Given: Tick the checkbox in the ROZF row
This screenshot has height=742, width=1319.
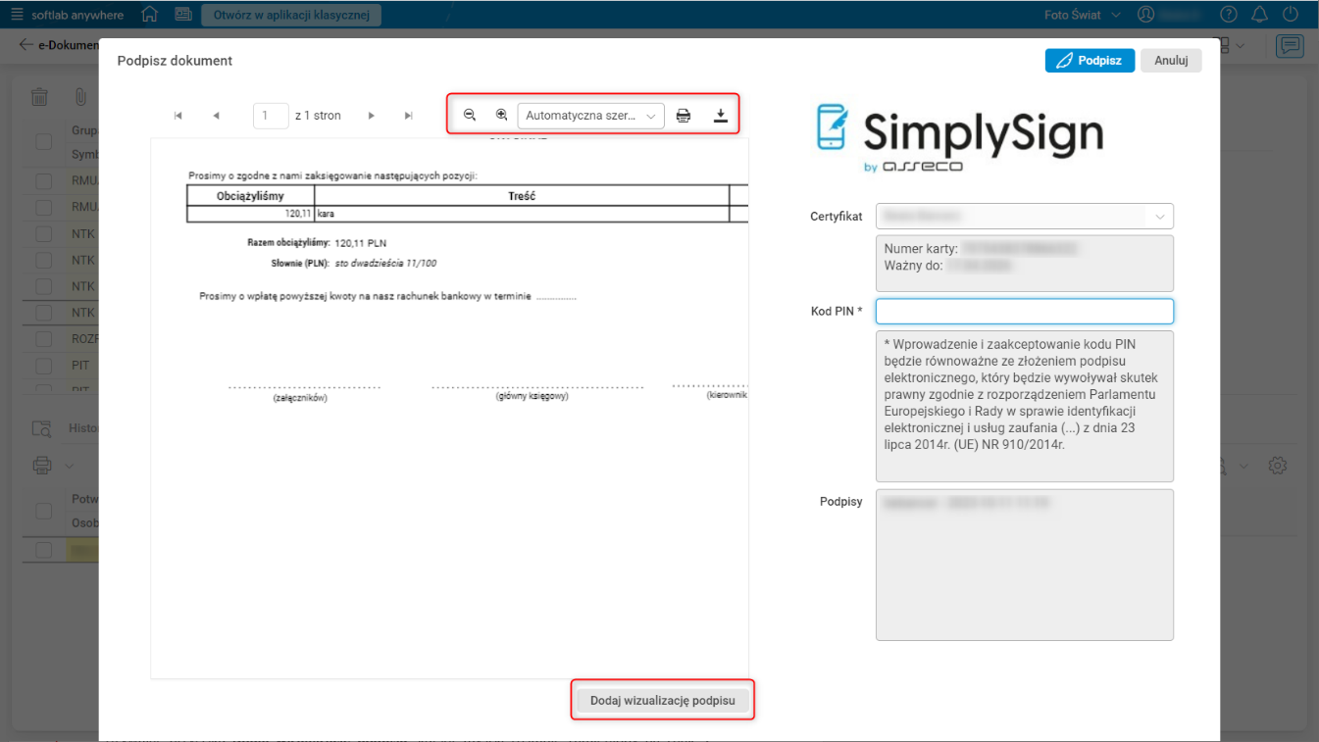Looking at the screenshot, I should (44, 339).
